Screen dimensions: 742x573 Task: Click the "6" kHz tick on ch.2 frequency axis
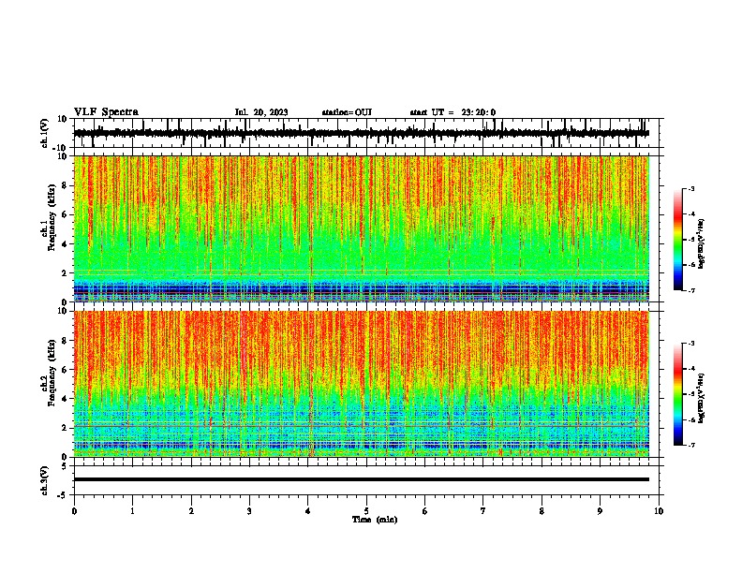(66, 369)
